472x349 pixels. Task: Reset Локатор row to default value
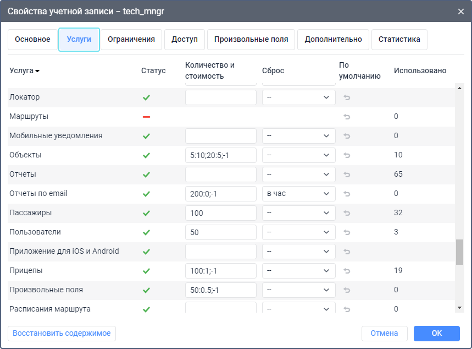(347, 97)
